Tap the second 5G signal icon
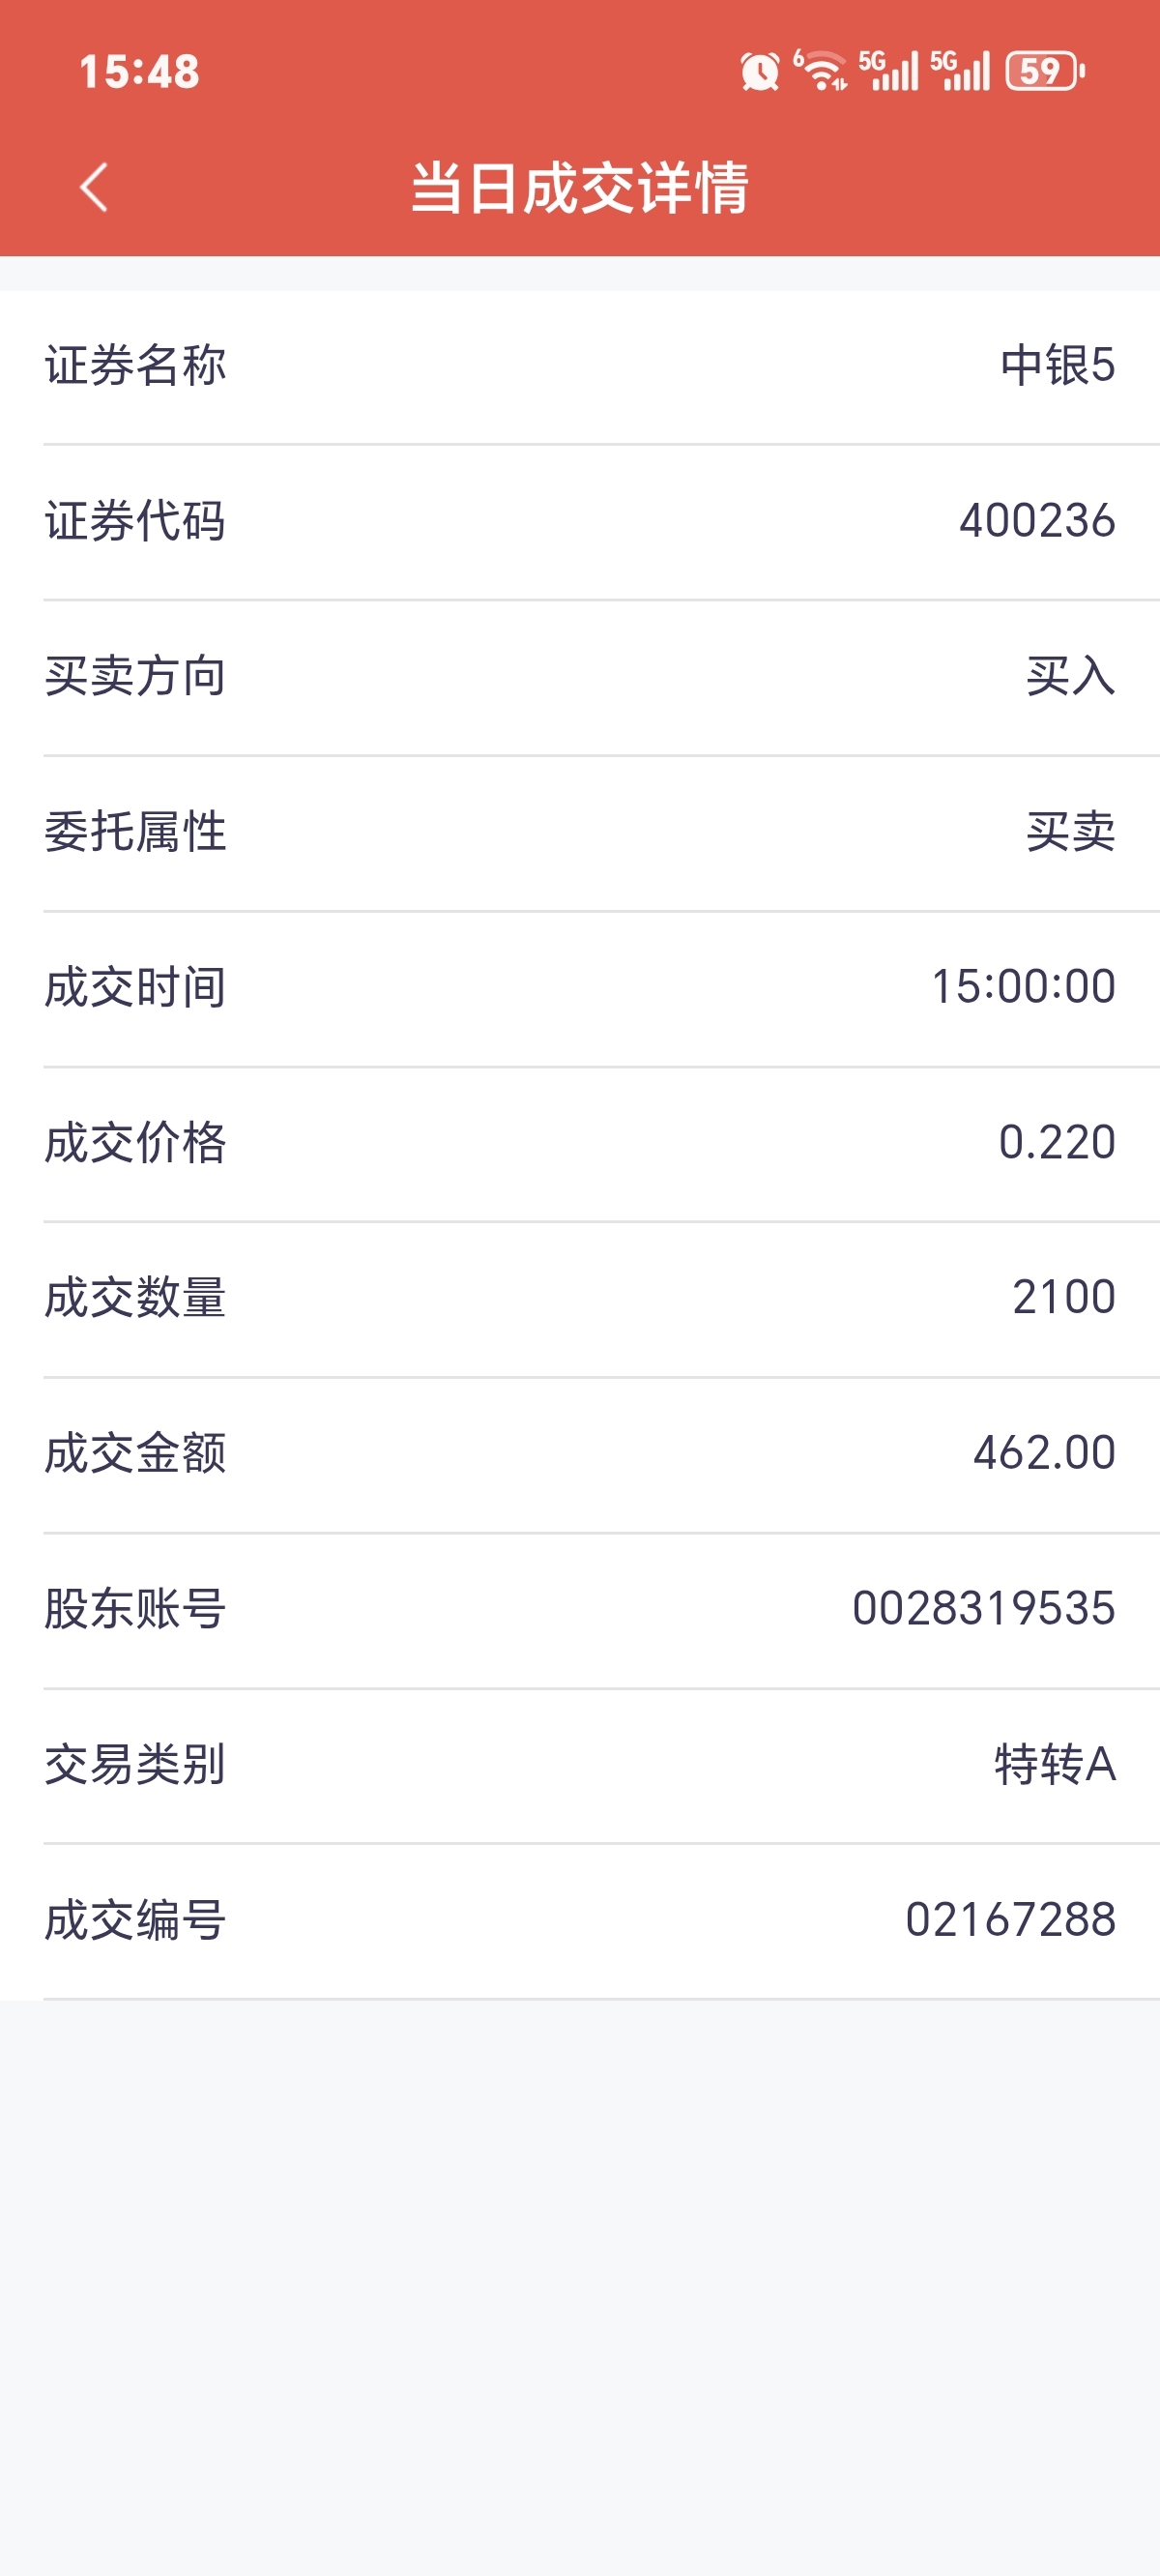 pyautogui.click(x=960, y=70)
